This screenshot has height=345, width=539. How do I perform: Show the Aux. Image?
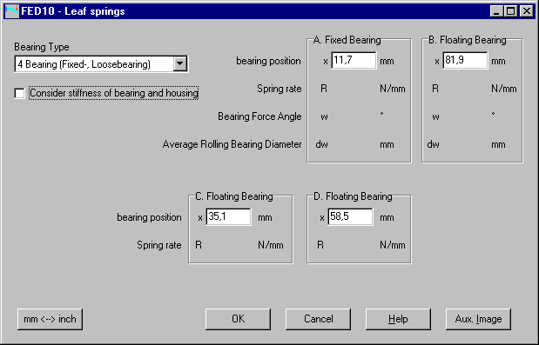478,319
